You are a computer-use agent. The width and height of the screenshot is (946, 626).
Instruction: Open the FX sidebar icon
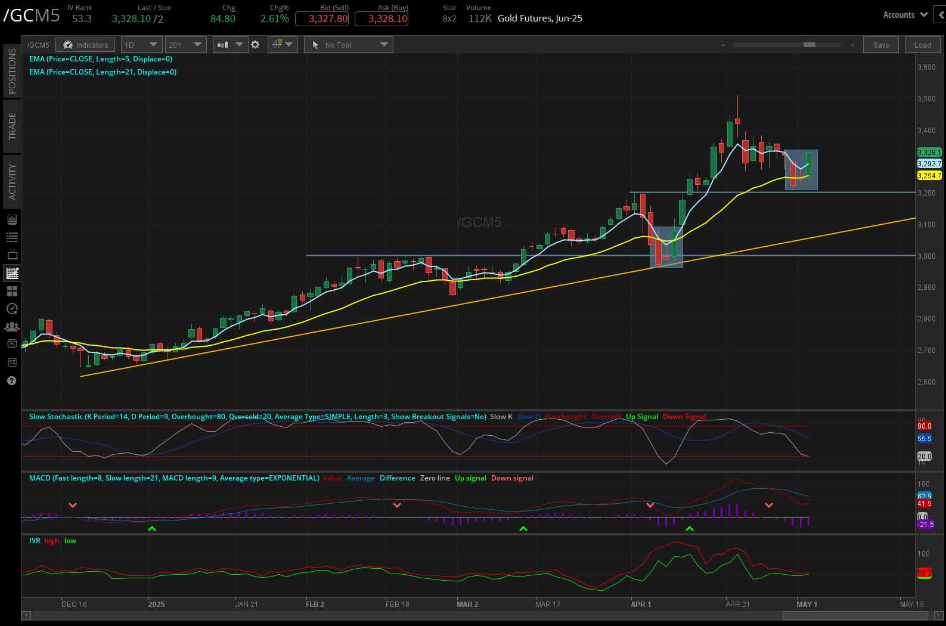point(12,362)
